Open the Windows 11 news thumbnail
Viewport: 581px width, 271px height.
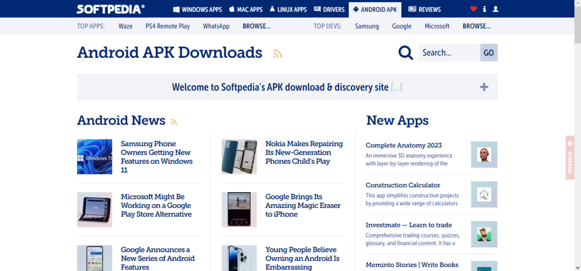95,156
